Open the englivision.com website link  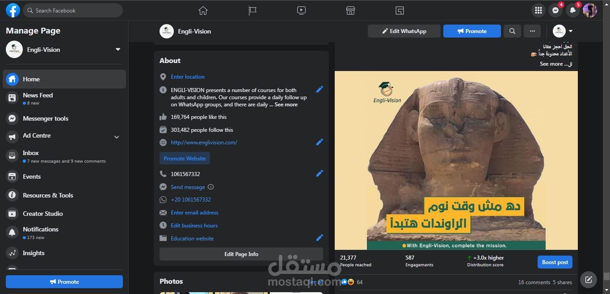[x=204, y=143]
